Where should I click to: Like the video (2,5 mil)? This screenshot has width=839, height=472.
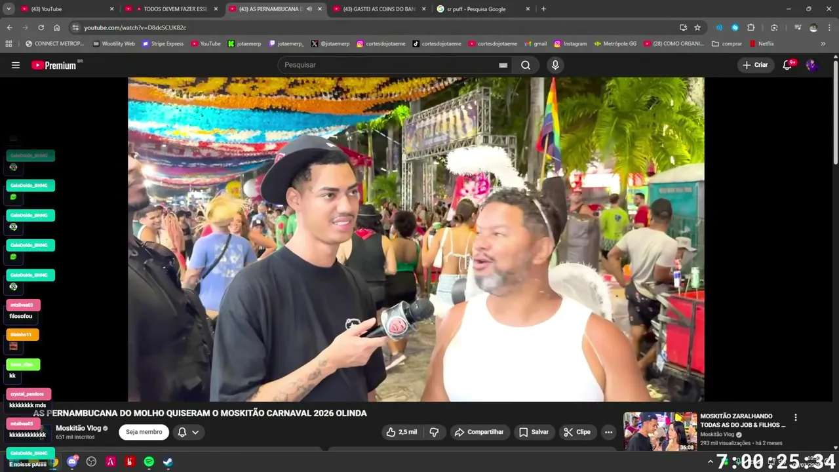402,432
